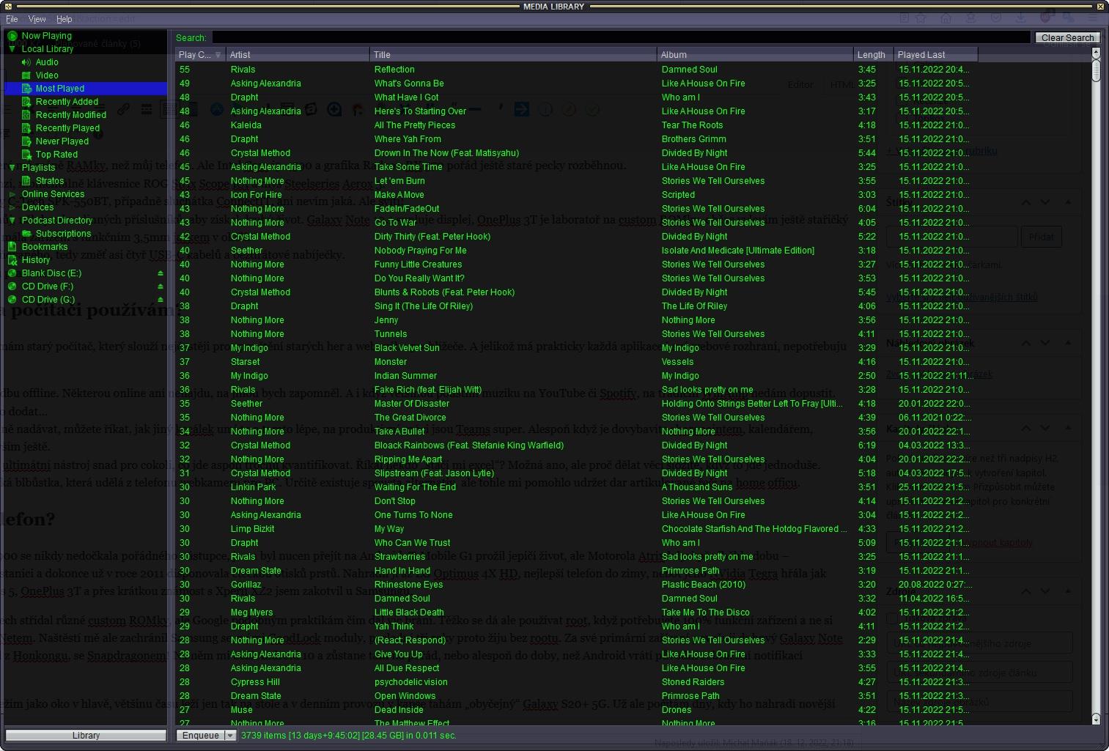Select the Video library icon
The height and width of the screenshot is (751, 1109).
(26, 75)
